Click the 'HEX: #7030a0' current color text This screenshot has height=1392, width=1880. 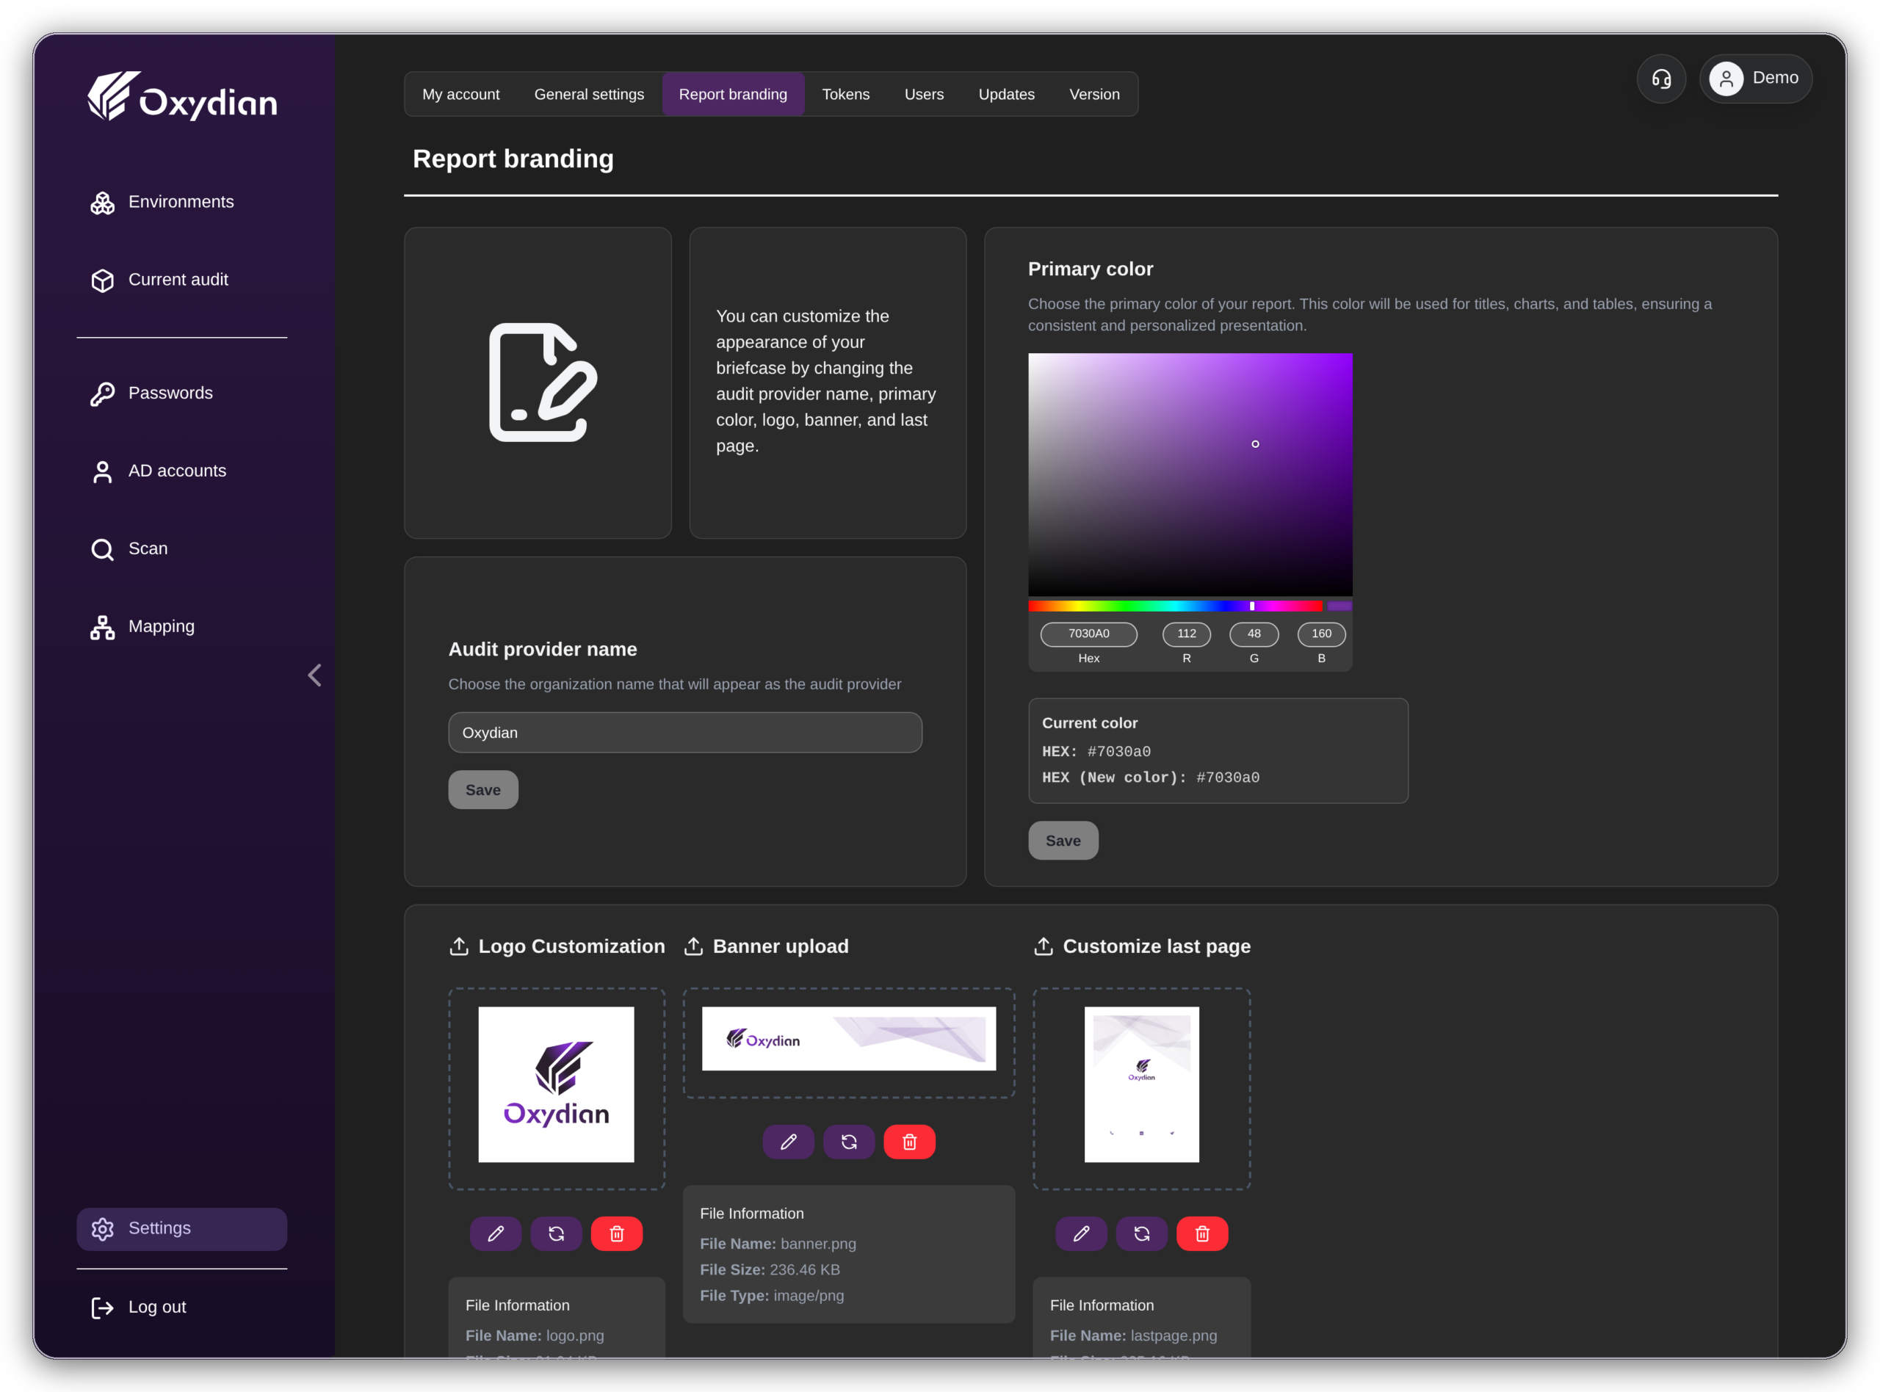click(x=1096, y=752)
